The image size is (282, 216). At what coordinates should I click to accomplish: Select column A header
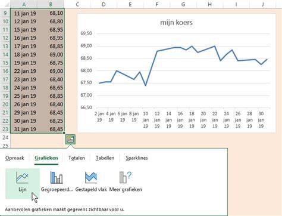point(24,4)
